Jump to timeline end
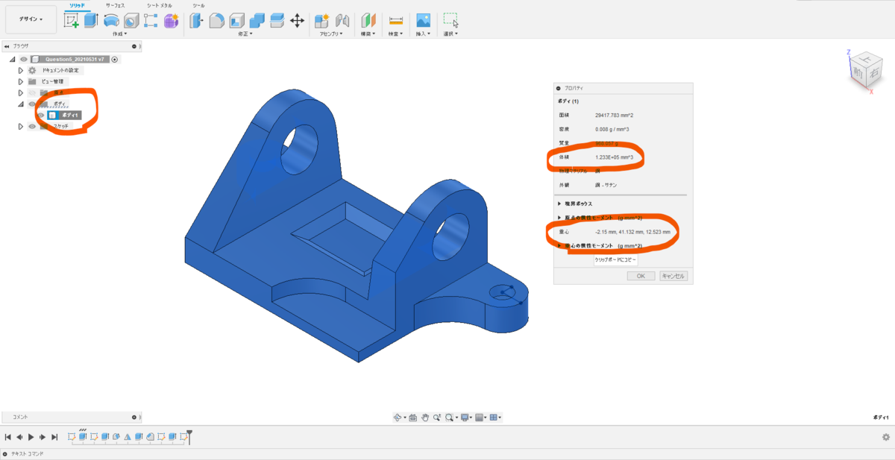895x460 pixels. (x=55, y=437)
